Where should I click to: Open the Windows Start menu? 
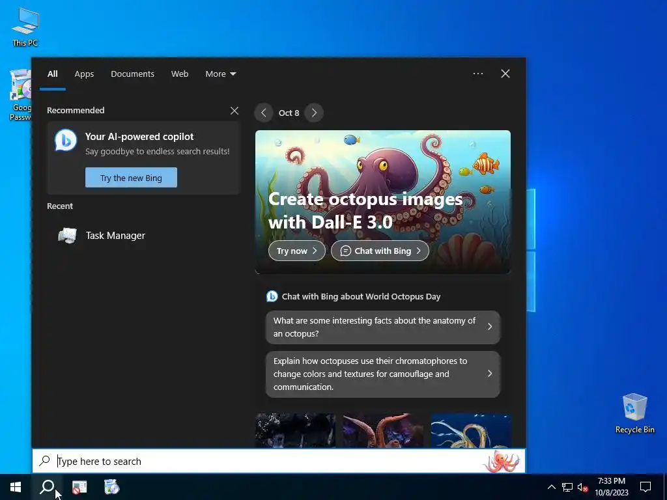click(16, 487)
